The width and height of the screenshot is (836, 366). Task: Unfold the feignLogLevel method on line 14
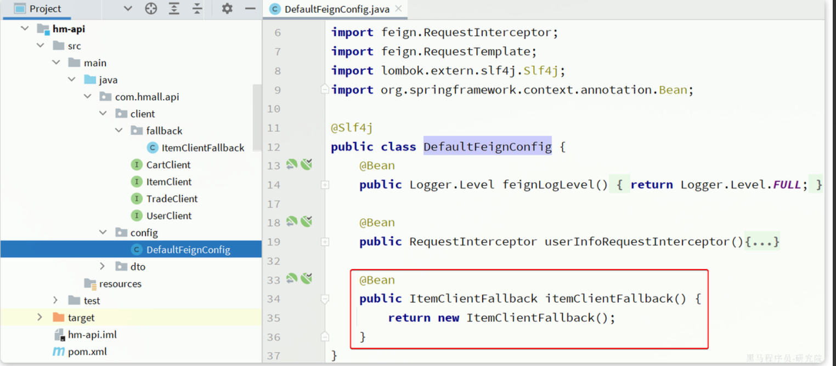click(325, 185)
